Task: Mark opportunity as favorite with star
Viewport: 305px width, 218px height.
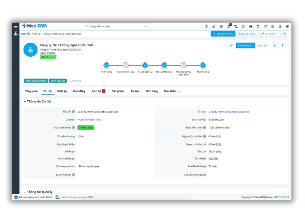Action: click(274, 45)
